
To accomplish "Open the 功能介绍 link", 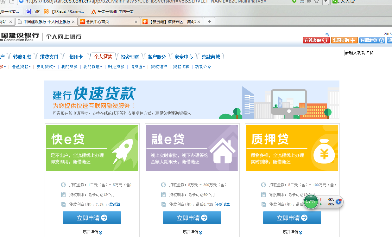I will point(203,67).
